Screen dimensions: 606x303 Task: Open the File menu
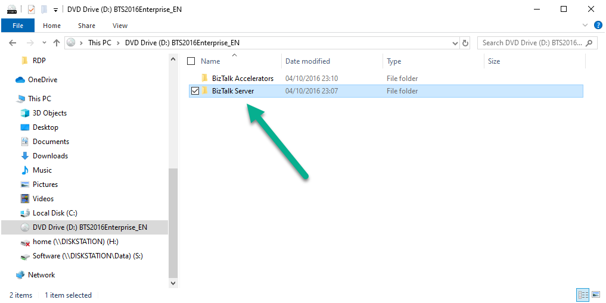coord(17,26)
